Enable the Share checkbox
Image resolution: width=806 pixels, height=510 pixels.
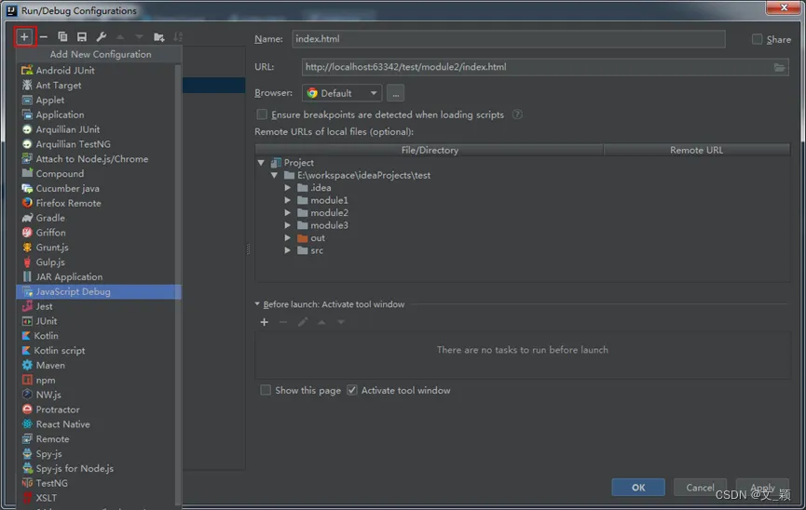[x=758, y=39]
